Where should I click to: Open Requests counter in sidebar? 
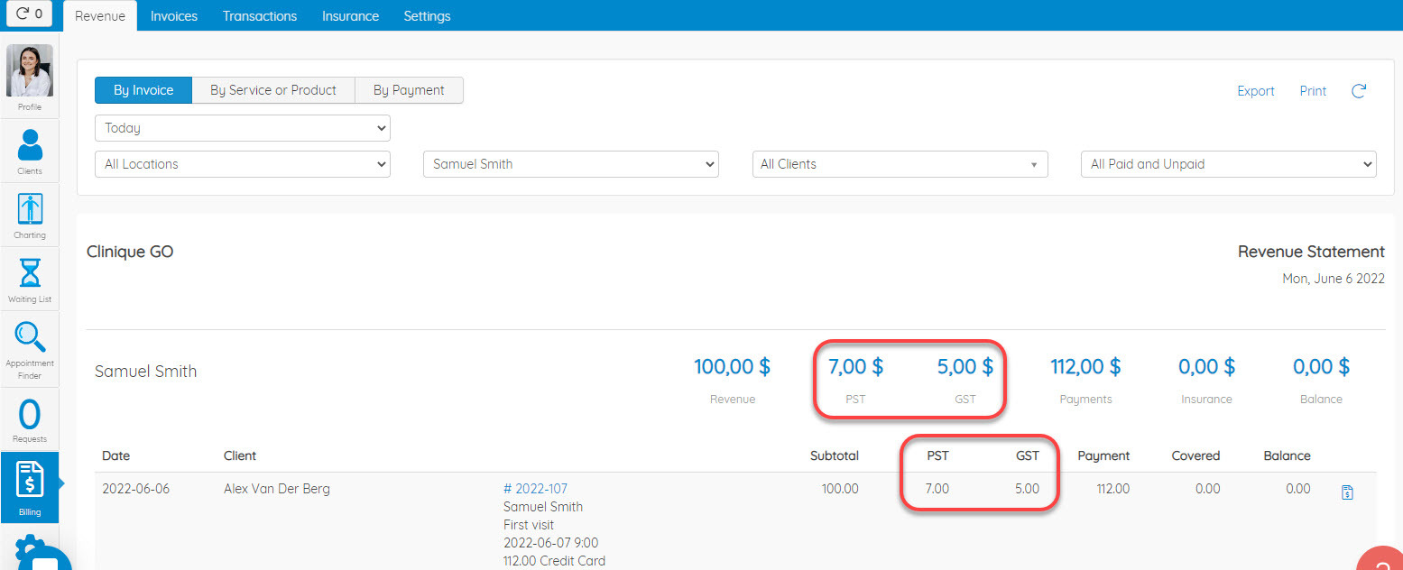pyautogui.click(x=30, y=419)
